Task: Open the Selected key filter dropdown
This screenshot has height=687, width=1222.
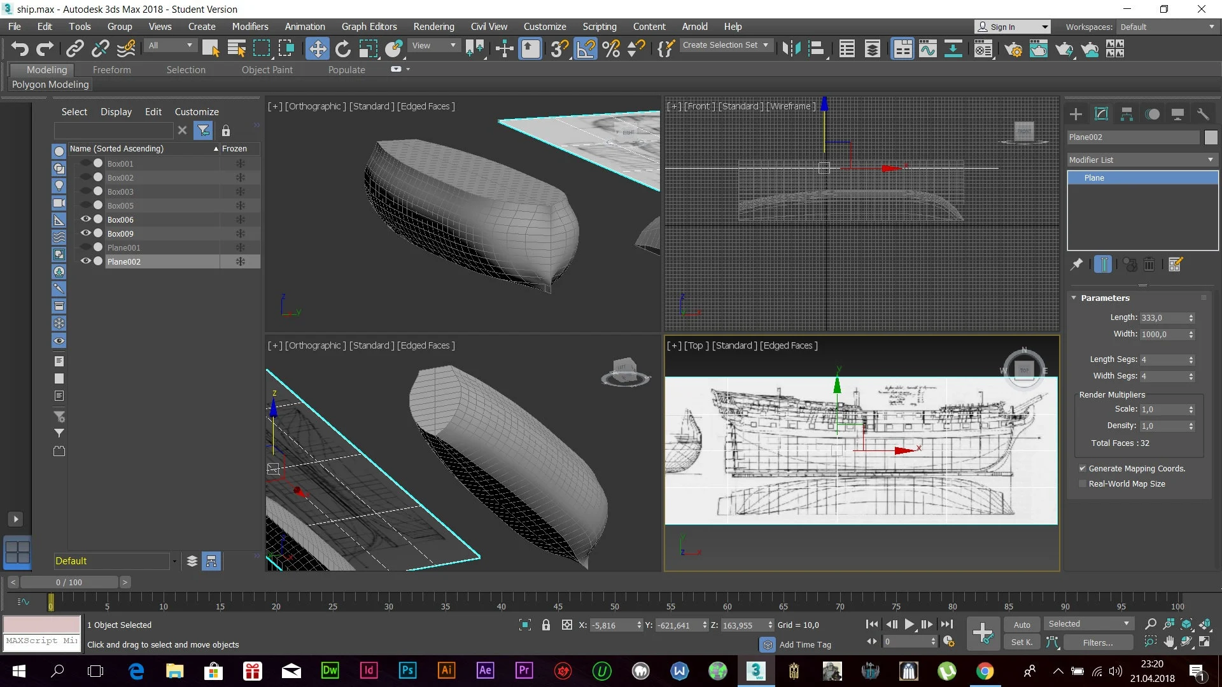Action: [1088, 624]
